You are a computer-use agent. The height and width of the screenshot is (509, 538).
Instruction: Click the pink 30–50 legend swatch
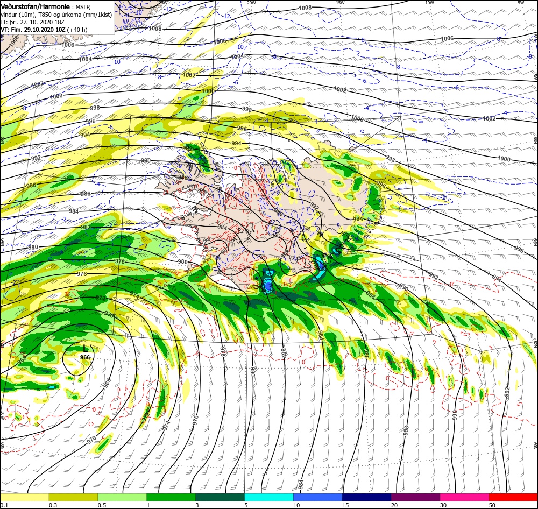pos(464,497)
